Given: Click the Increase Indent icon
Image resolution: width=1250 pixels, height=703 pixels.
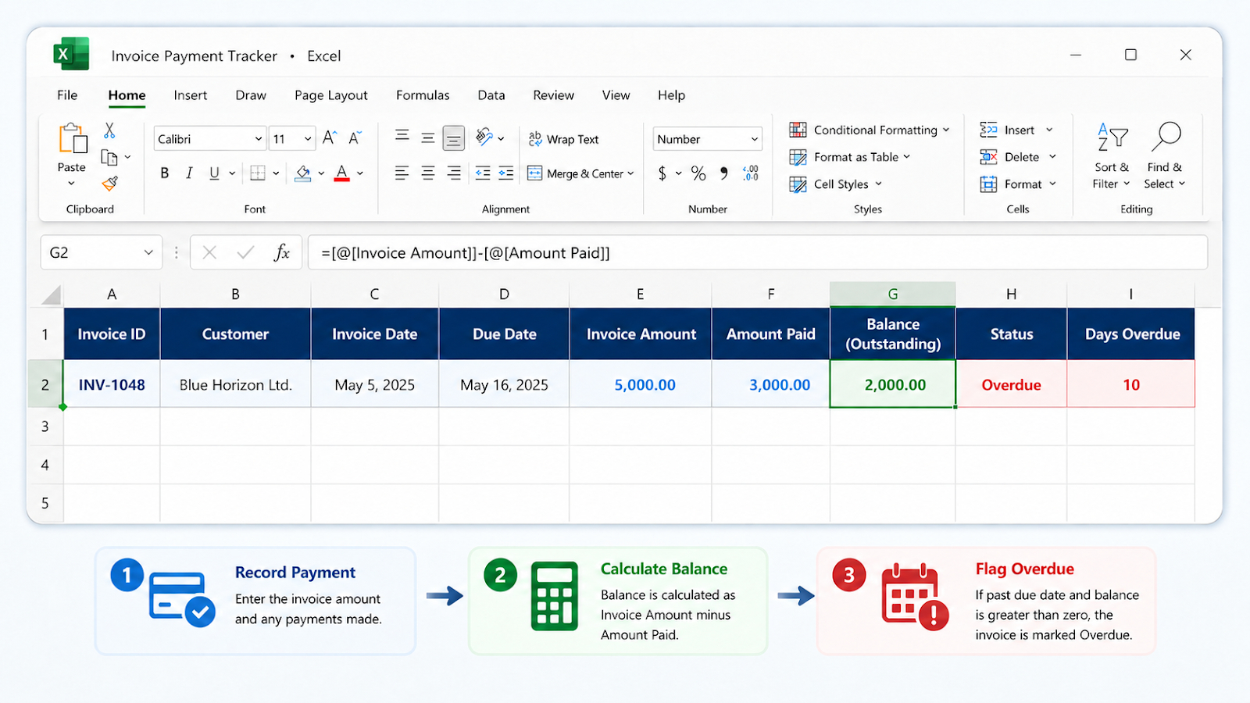Looking at the screenshot, I should point(506,173).
